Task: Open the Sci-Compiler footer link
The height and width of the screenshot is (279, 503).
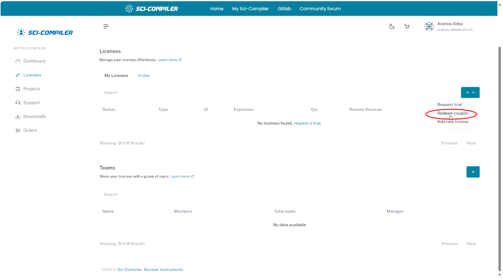Action: (130, 270)
